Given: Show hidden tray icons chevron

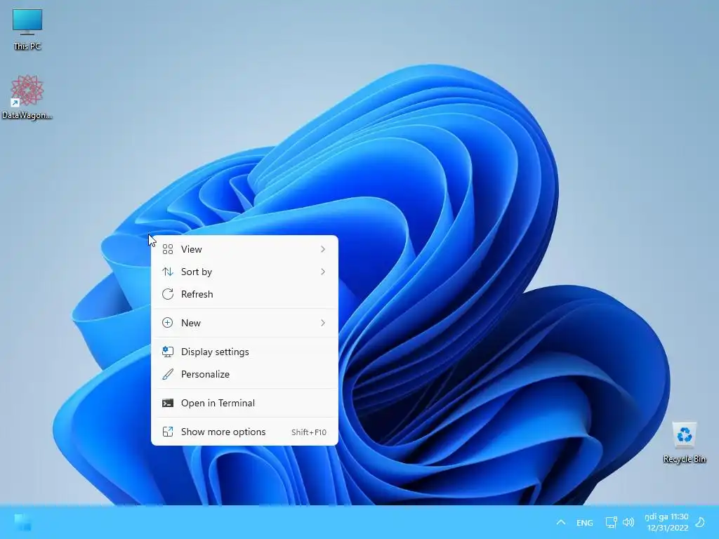Looking at the screenshot, I should 560,522.
